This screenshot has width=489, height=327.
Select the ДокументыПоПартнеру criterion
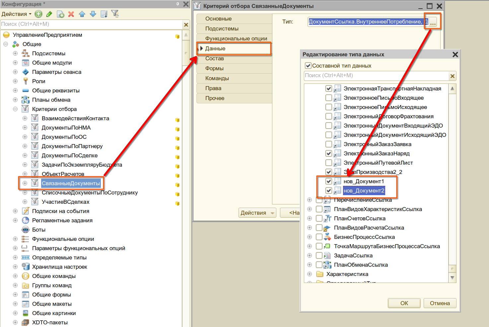[72, 146]
